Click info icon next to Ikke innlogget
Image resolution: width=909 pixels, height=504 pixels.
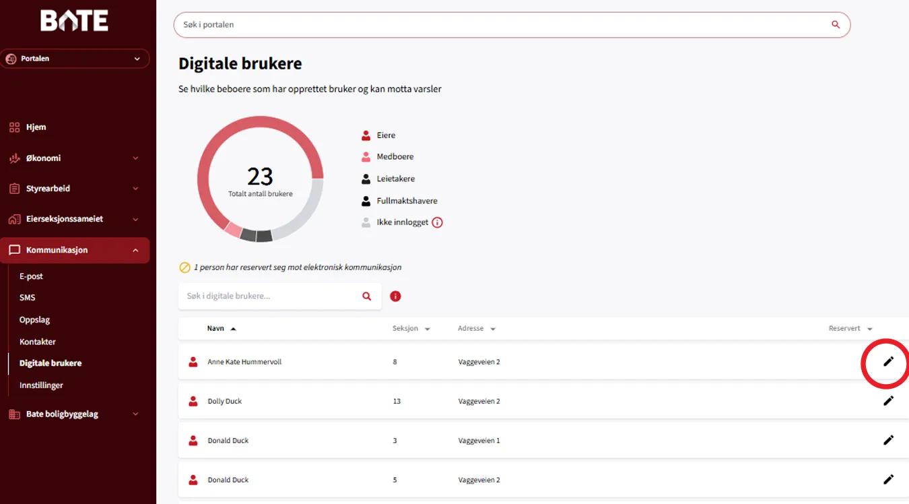coord(437,222)
